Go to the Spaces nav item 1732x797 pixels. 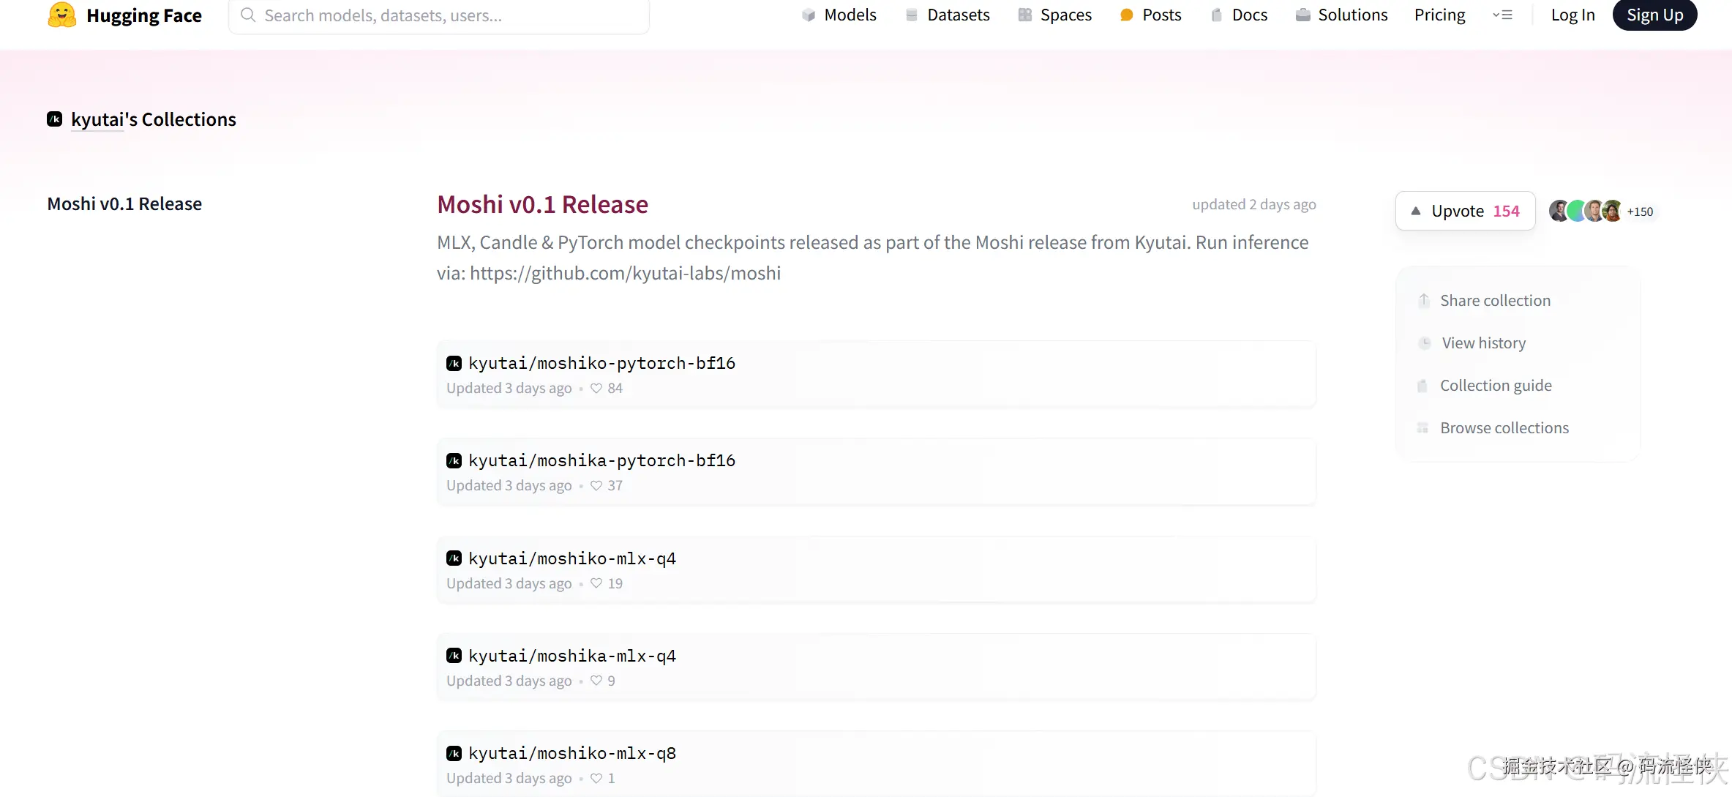click(1054, 15)
